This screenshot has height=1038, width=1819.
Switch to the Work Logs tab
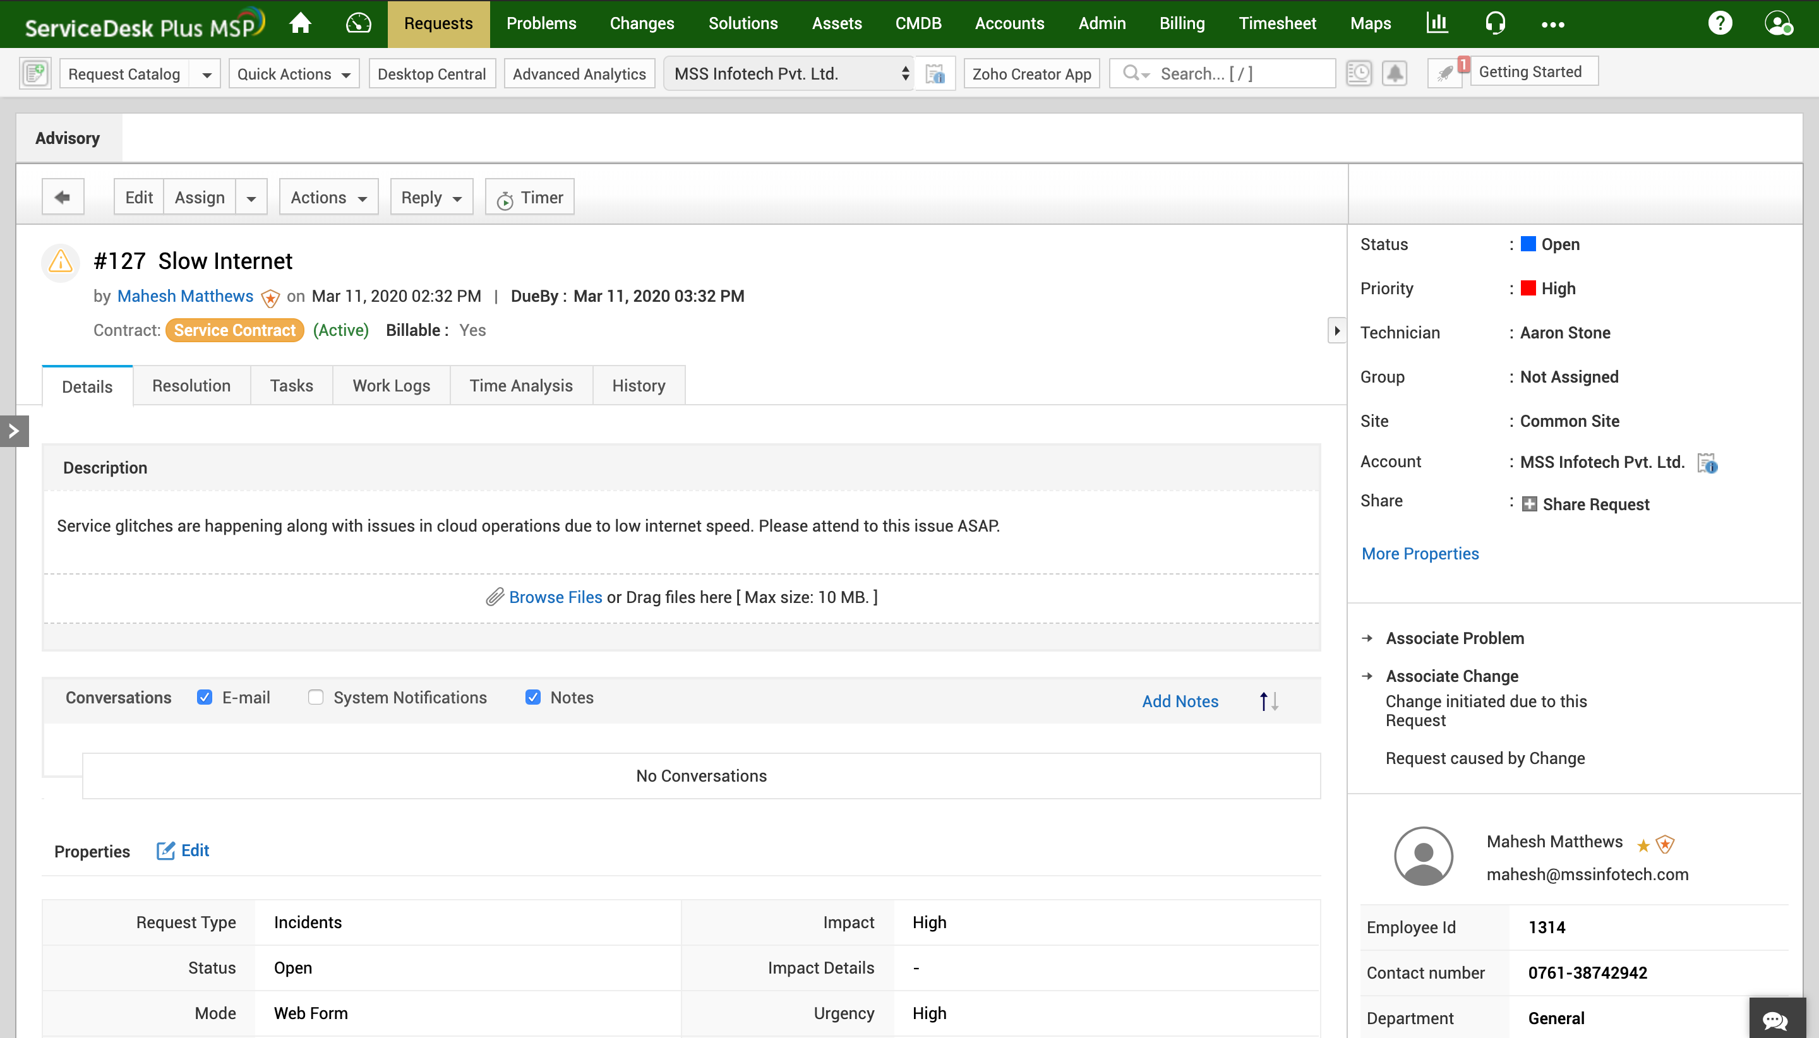pyautogui.click(x=391, y=386)
